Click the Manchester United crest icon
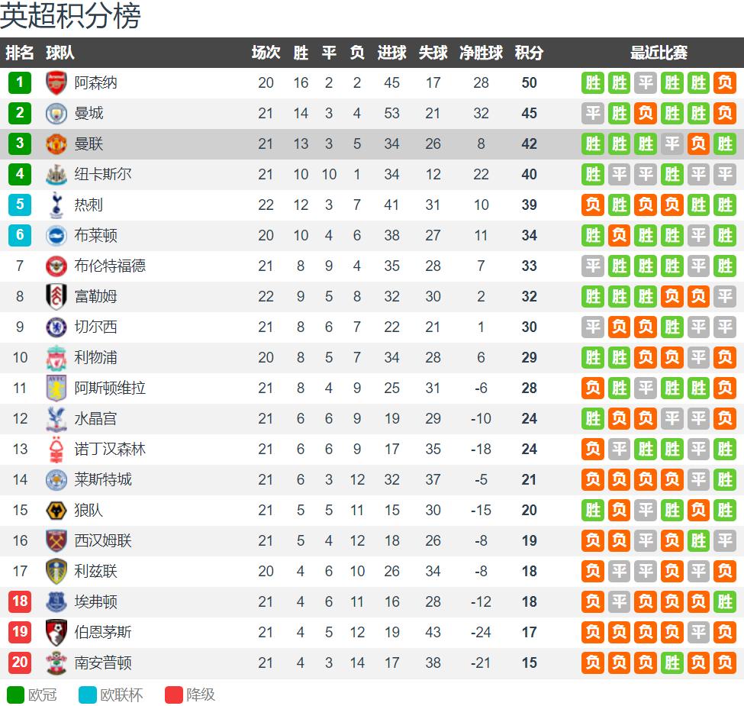744x706 pixels. 56,144
